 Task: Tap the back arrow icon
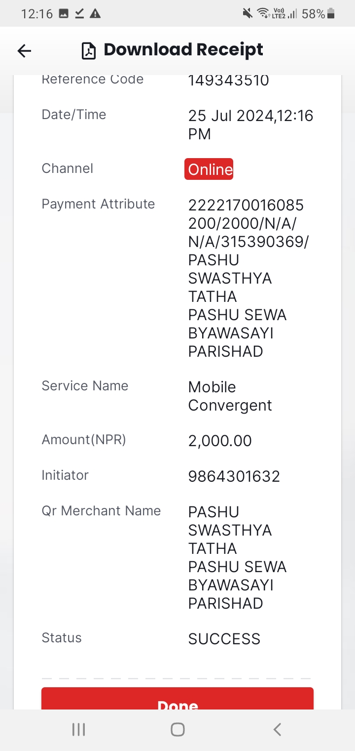point(24,50)
